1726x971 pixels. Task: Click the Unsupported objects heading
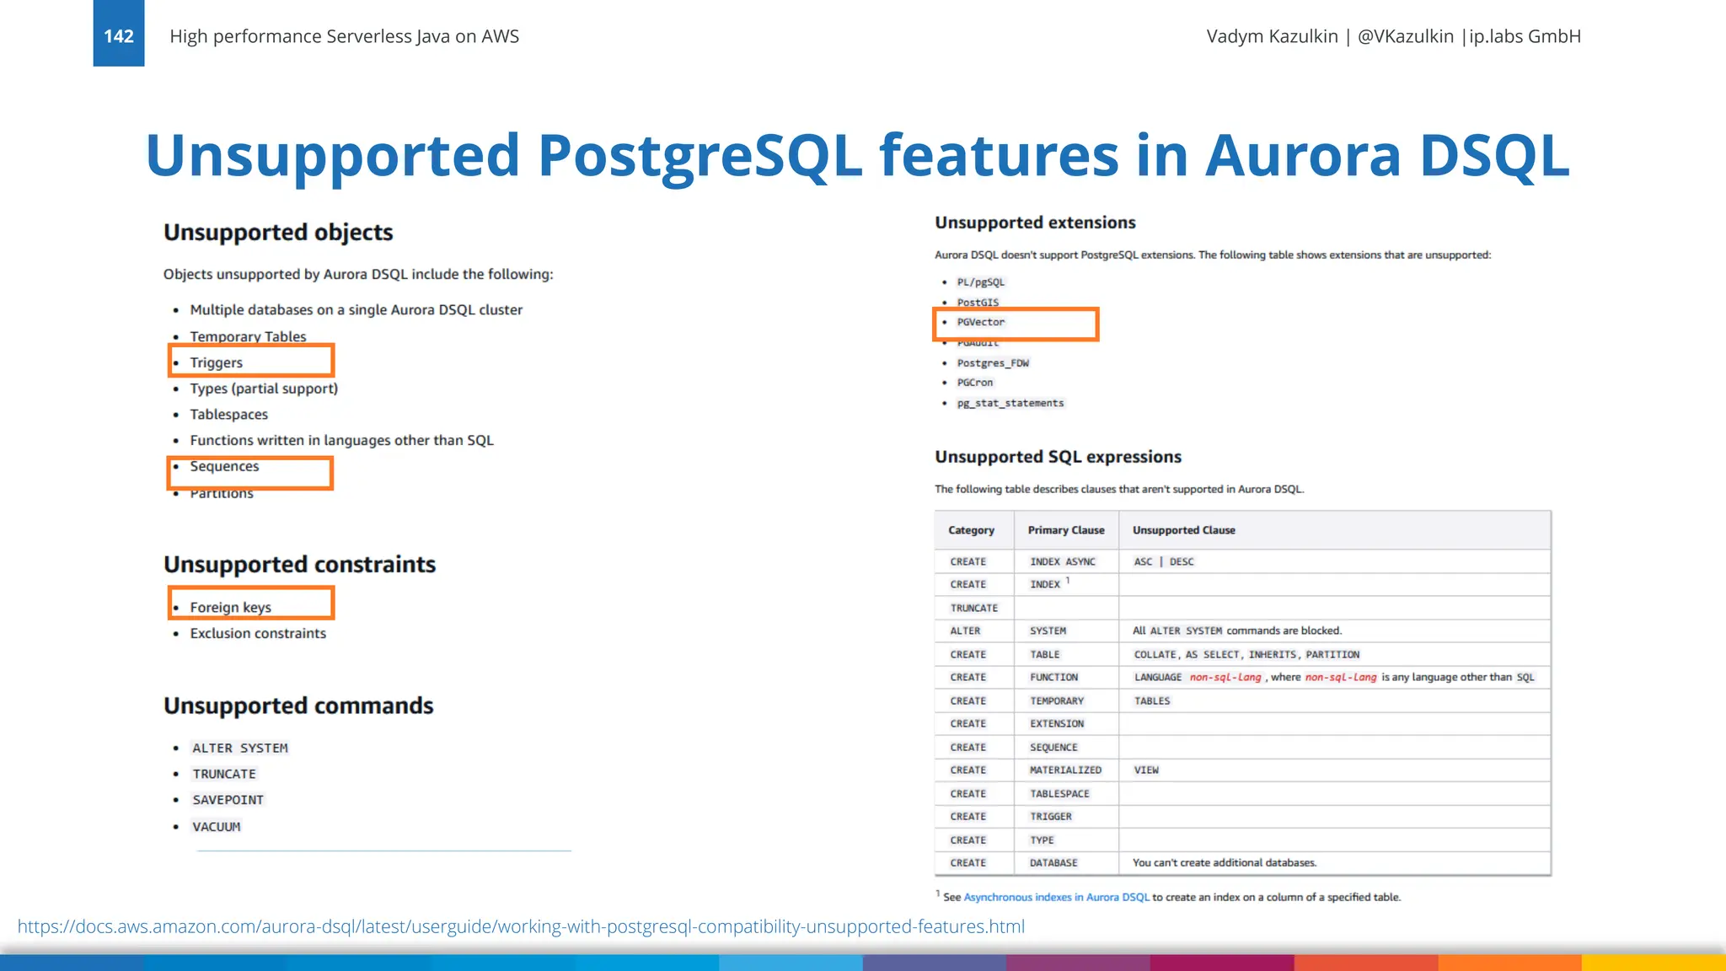click(x=278, y=232)
